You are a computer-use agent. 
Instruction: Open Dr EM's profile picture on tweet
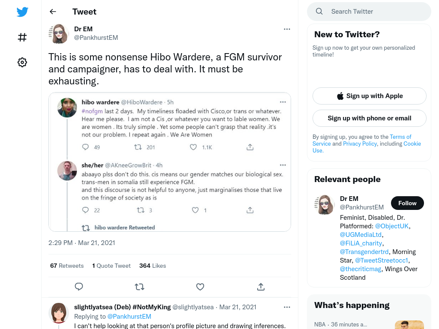pyautogui.click(x=58, y=33)
